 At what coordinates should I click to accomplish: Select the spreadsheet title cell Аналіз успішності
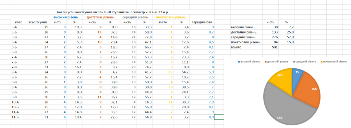[x=114, y=12]
